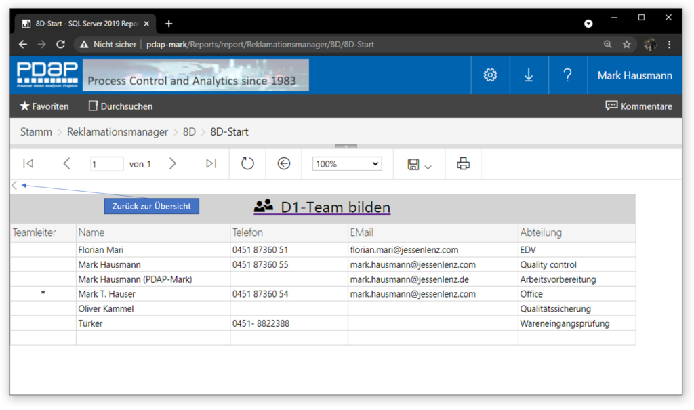Viewport: 694px width, 410px height.
Task: Click phone number 0451- 8822388
Action: click(x=261, y=324)
